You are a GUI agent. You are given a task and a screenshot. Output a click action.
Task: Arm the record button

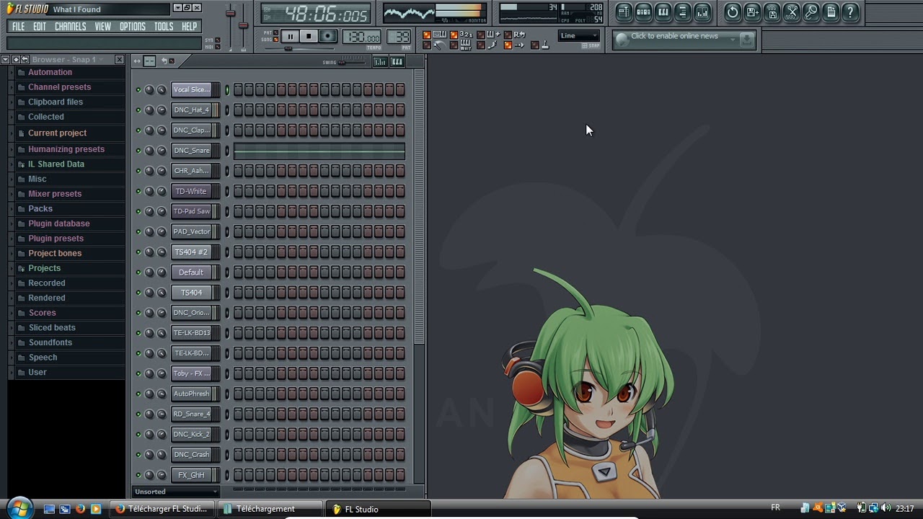pyautogui.click(x=328, y=36)
